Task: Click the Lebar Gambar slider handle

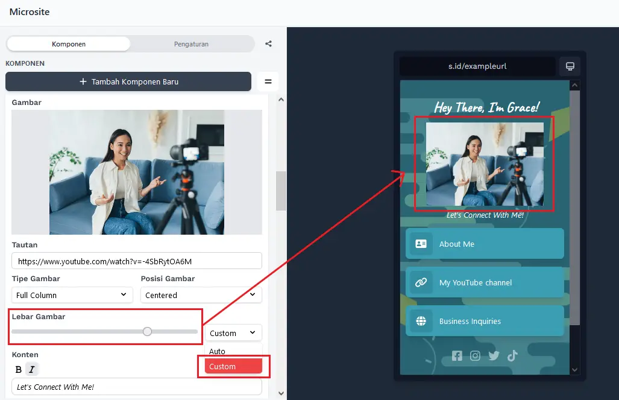Action: (147, 331)
